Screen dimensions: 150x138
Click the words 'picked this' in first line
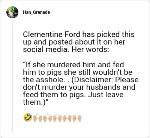coord(115,34)
